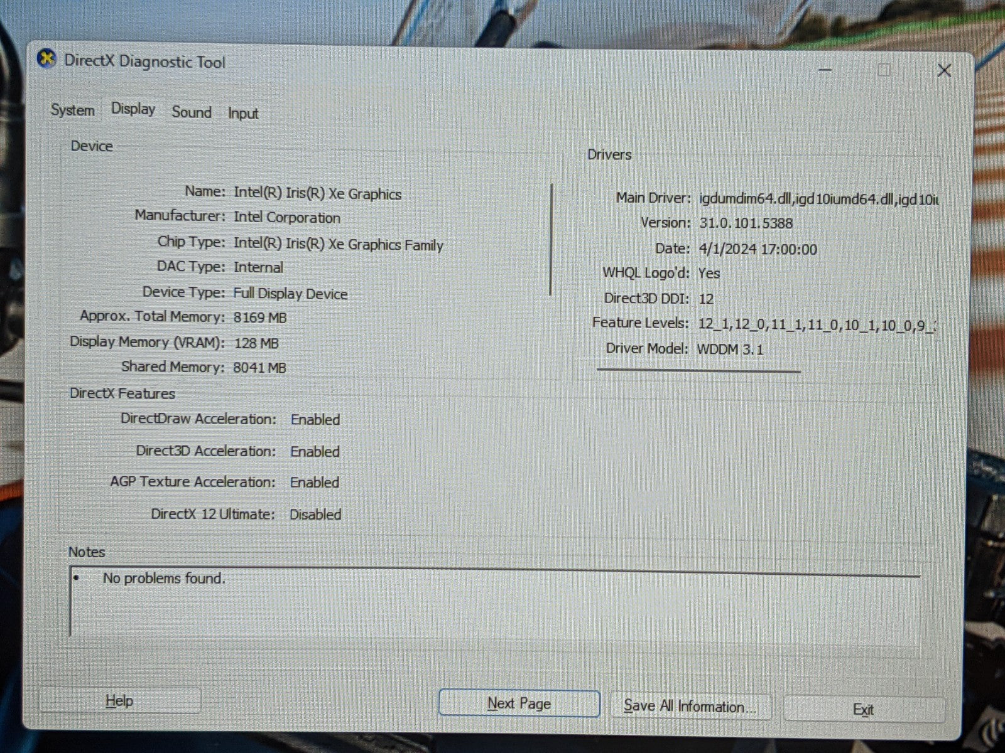This screenshot has width=1005, height=753.
Task: Switch to the System tab
Action: pos(72,110)
